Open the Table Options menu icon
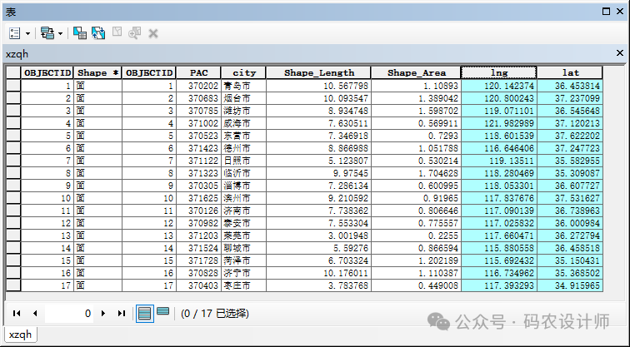Screen dimensions: 630x347 coord(16,32)
